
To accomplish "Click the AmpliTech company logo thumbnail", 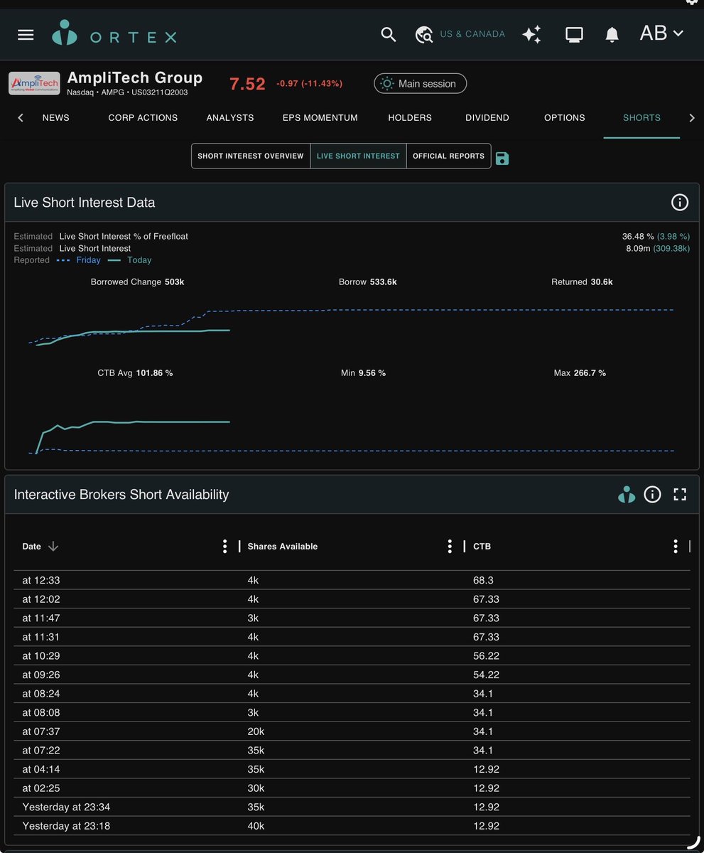I will click(x=34, y=83).
